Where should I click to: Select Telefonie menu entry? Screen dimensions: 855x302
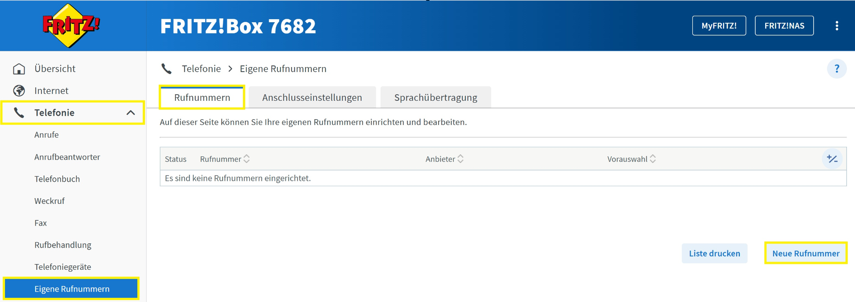click(x=73, y=113)
